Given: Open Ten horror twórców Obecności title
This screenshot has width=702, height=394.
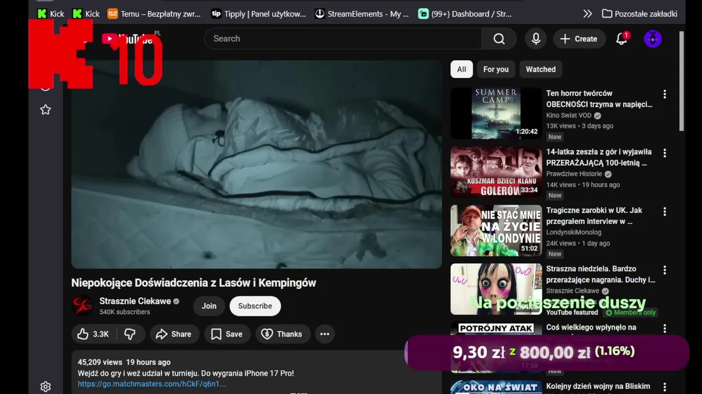Looking at the screenshot, I should pyautogui.click(x=599, y=99).
